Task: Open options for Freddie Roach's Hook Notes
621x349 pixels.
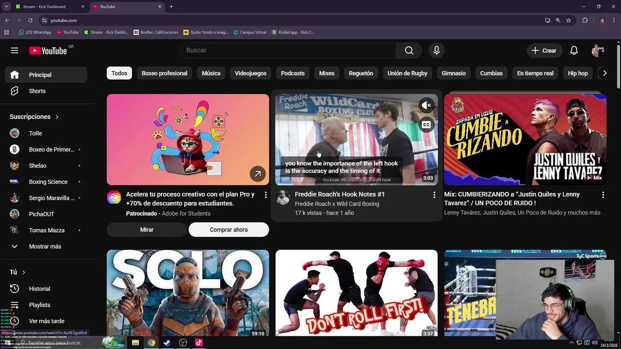Action: (x=434, y=195)
